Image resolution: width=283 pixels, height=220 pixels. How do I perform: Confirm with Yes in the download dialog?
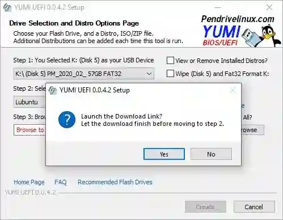(164, 154)
